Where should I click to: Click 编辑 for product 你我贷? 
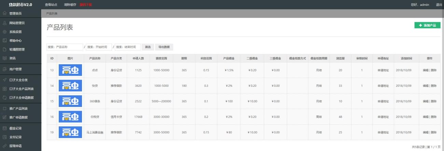426,117
